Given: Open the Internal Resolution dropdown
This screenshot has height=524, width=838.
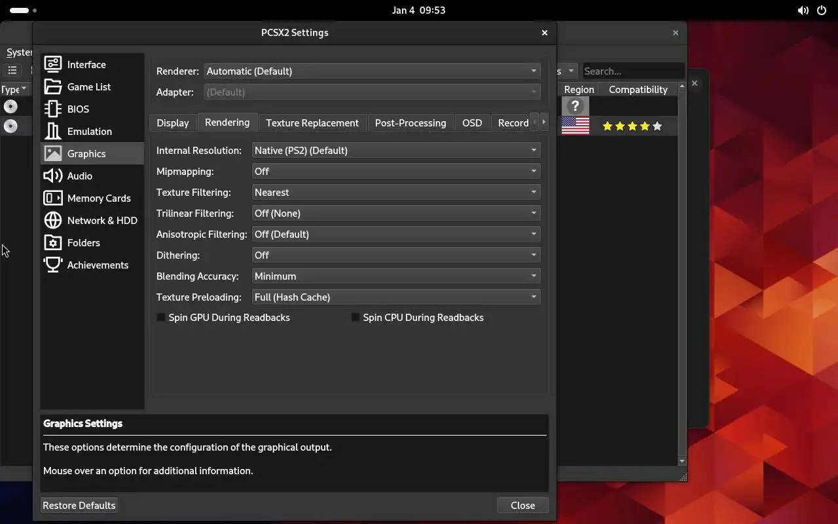Looking at the screenshot, I should (396, 150).
